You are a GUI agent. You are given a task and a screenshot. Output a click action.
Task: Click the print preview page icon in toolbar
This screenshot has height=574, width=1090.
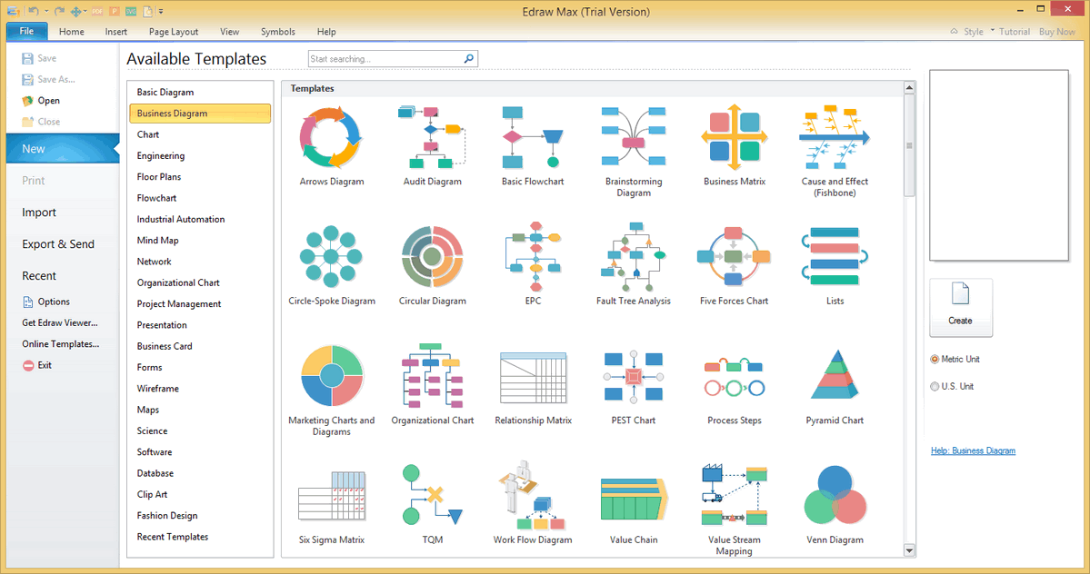click(x=147, y=12)
